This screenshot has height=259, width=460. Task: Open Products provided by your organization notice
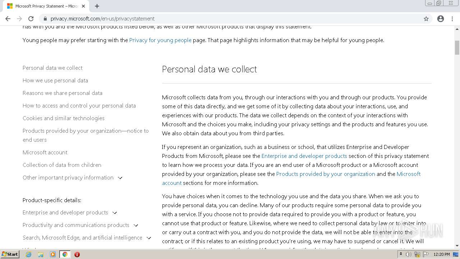pos(86,135)
